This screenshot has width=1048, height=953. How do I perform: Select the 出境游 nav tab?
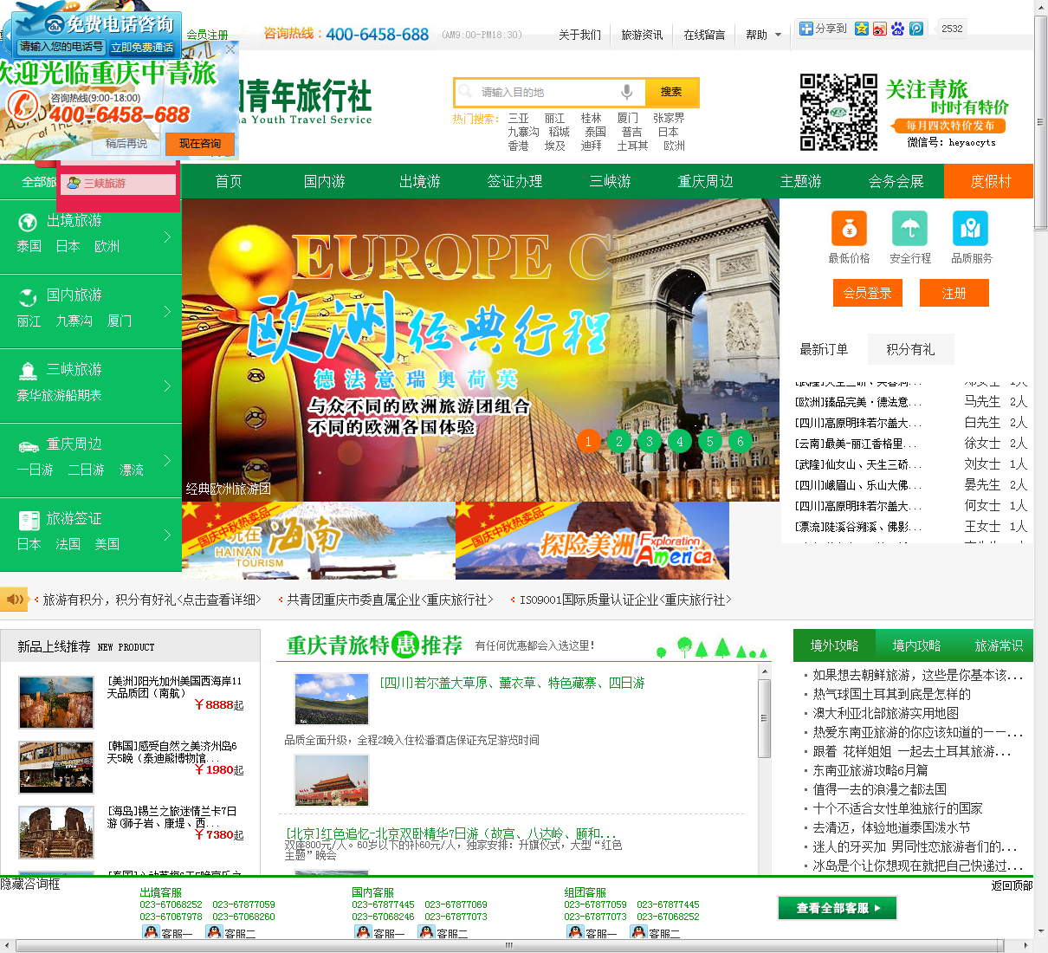(419, 181)
